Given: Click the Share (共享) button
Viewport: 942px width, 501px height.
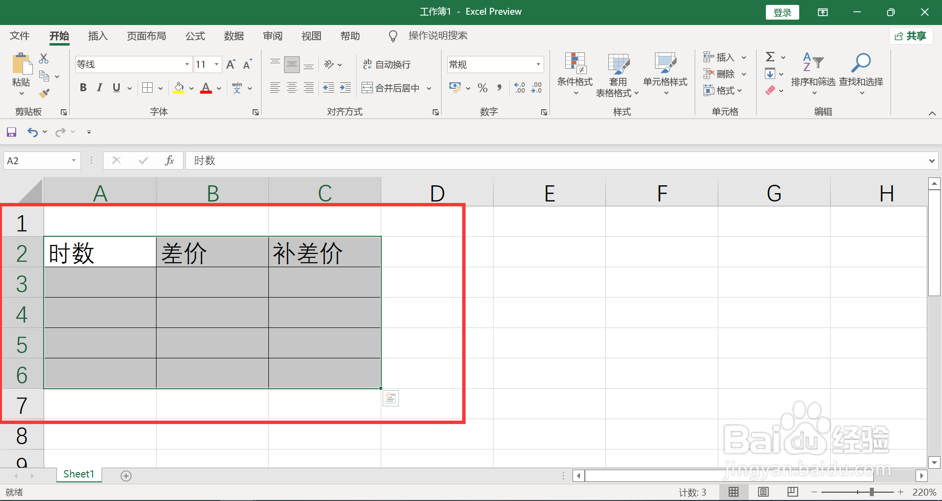Looking at the screenshot, I should point(911,36).
